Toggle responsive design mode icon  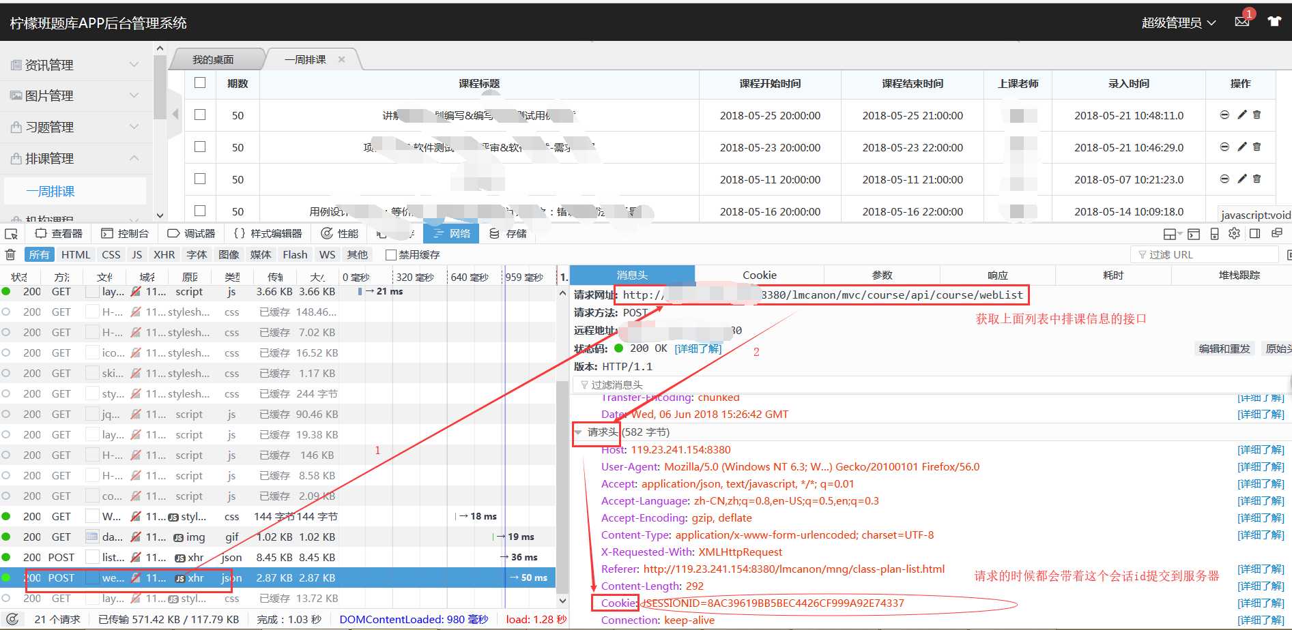[x=1214, y=234]
